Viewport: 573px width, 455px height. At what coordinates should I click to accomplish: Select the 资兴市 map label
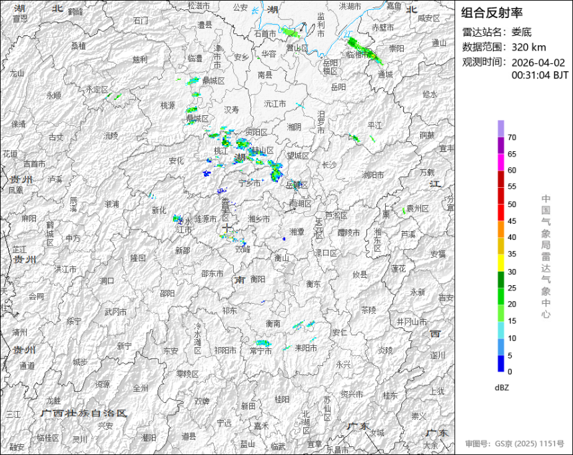[x=352, y=394]
